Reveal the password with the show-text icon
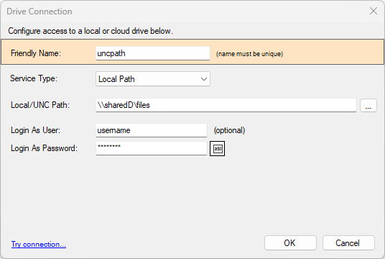Viewport: 385px width, 259px height. pos(218,148)
